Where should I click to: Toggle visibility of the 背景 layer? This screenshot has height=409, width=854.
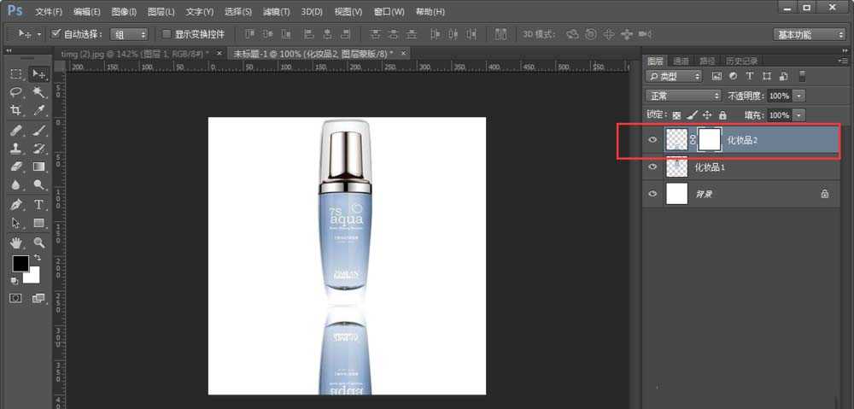click(x=653, y=194)
